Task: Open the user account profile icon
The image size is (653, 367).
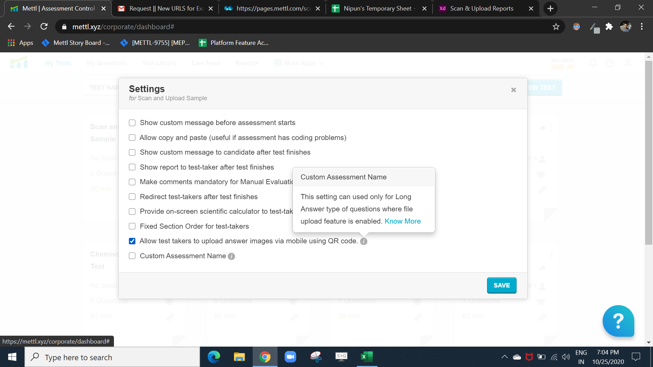Action: (x=628, y=63)
